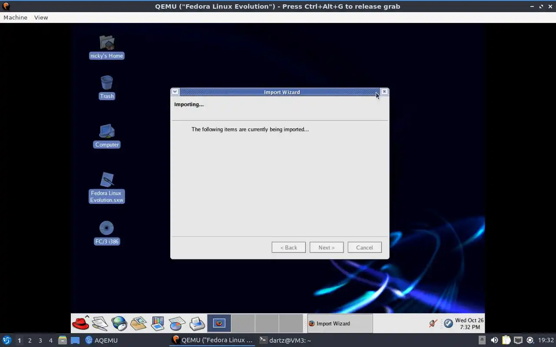Close the Import Wizard dialog
Viewport: 556px width, 347px height.
point(384,92)
